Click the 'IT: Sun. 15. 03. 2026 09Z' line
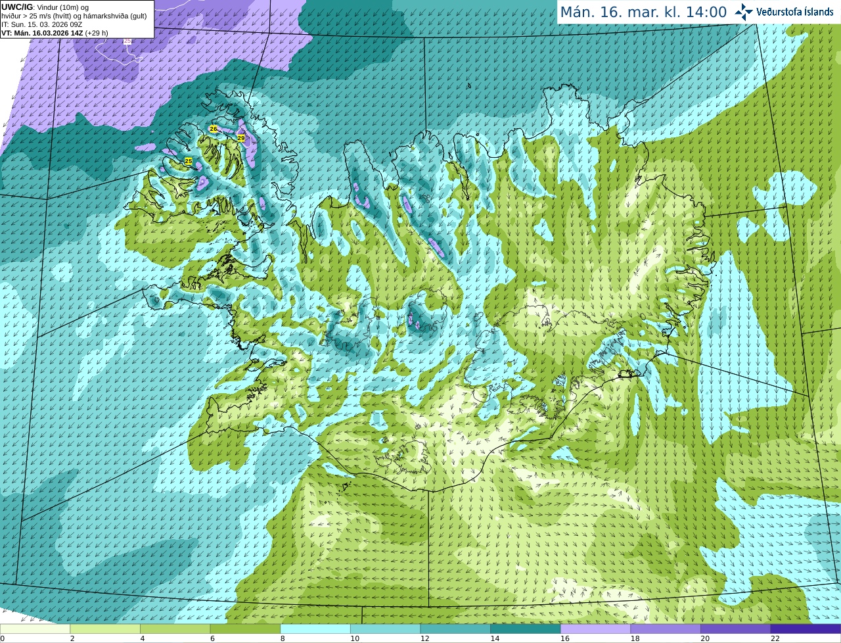This screenshot has height=643, width=841. (41, 24)
